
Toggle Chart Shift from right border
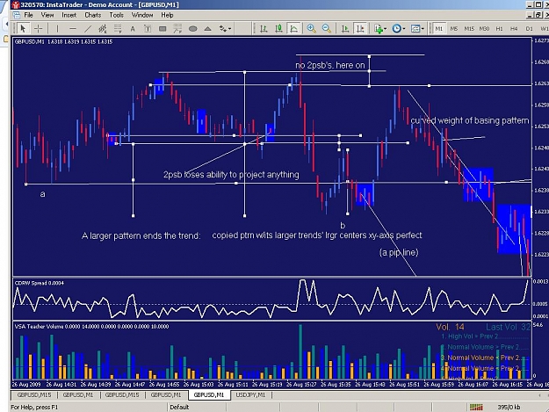pyautogui.click(x=360, y=29)
